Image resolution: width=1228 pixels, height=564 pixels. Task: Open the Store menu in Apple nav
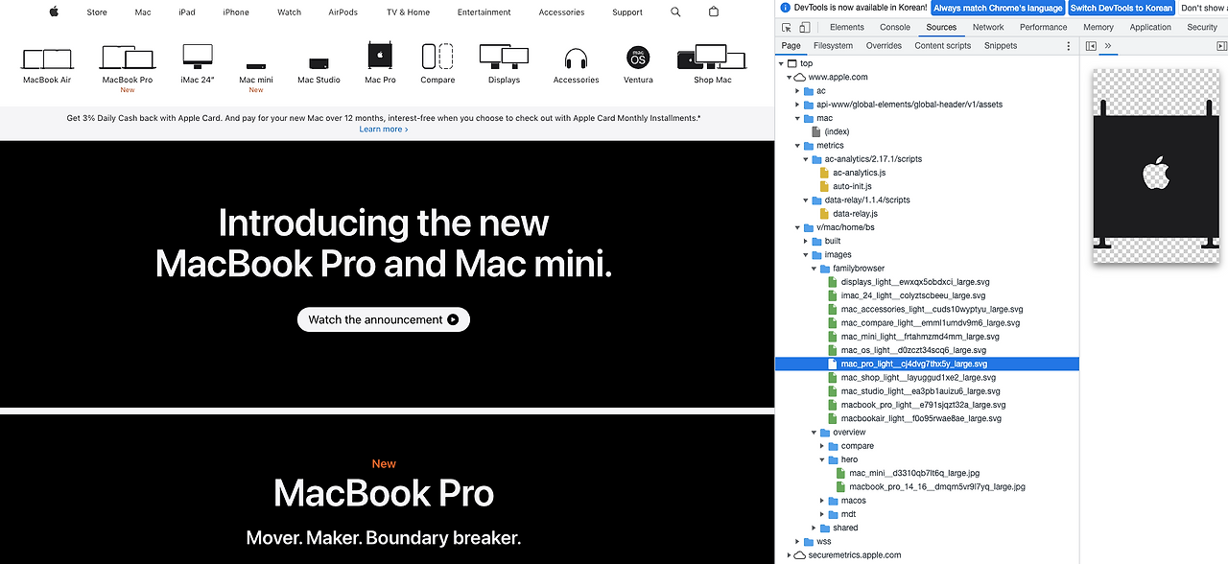[97, 12]
